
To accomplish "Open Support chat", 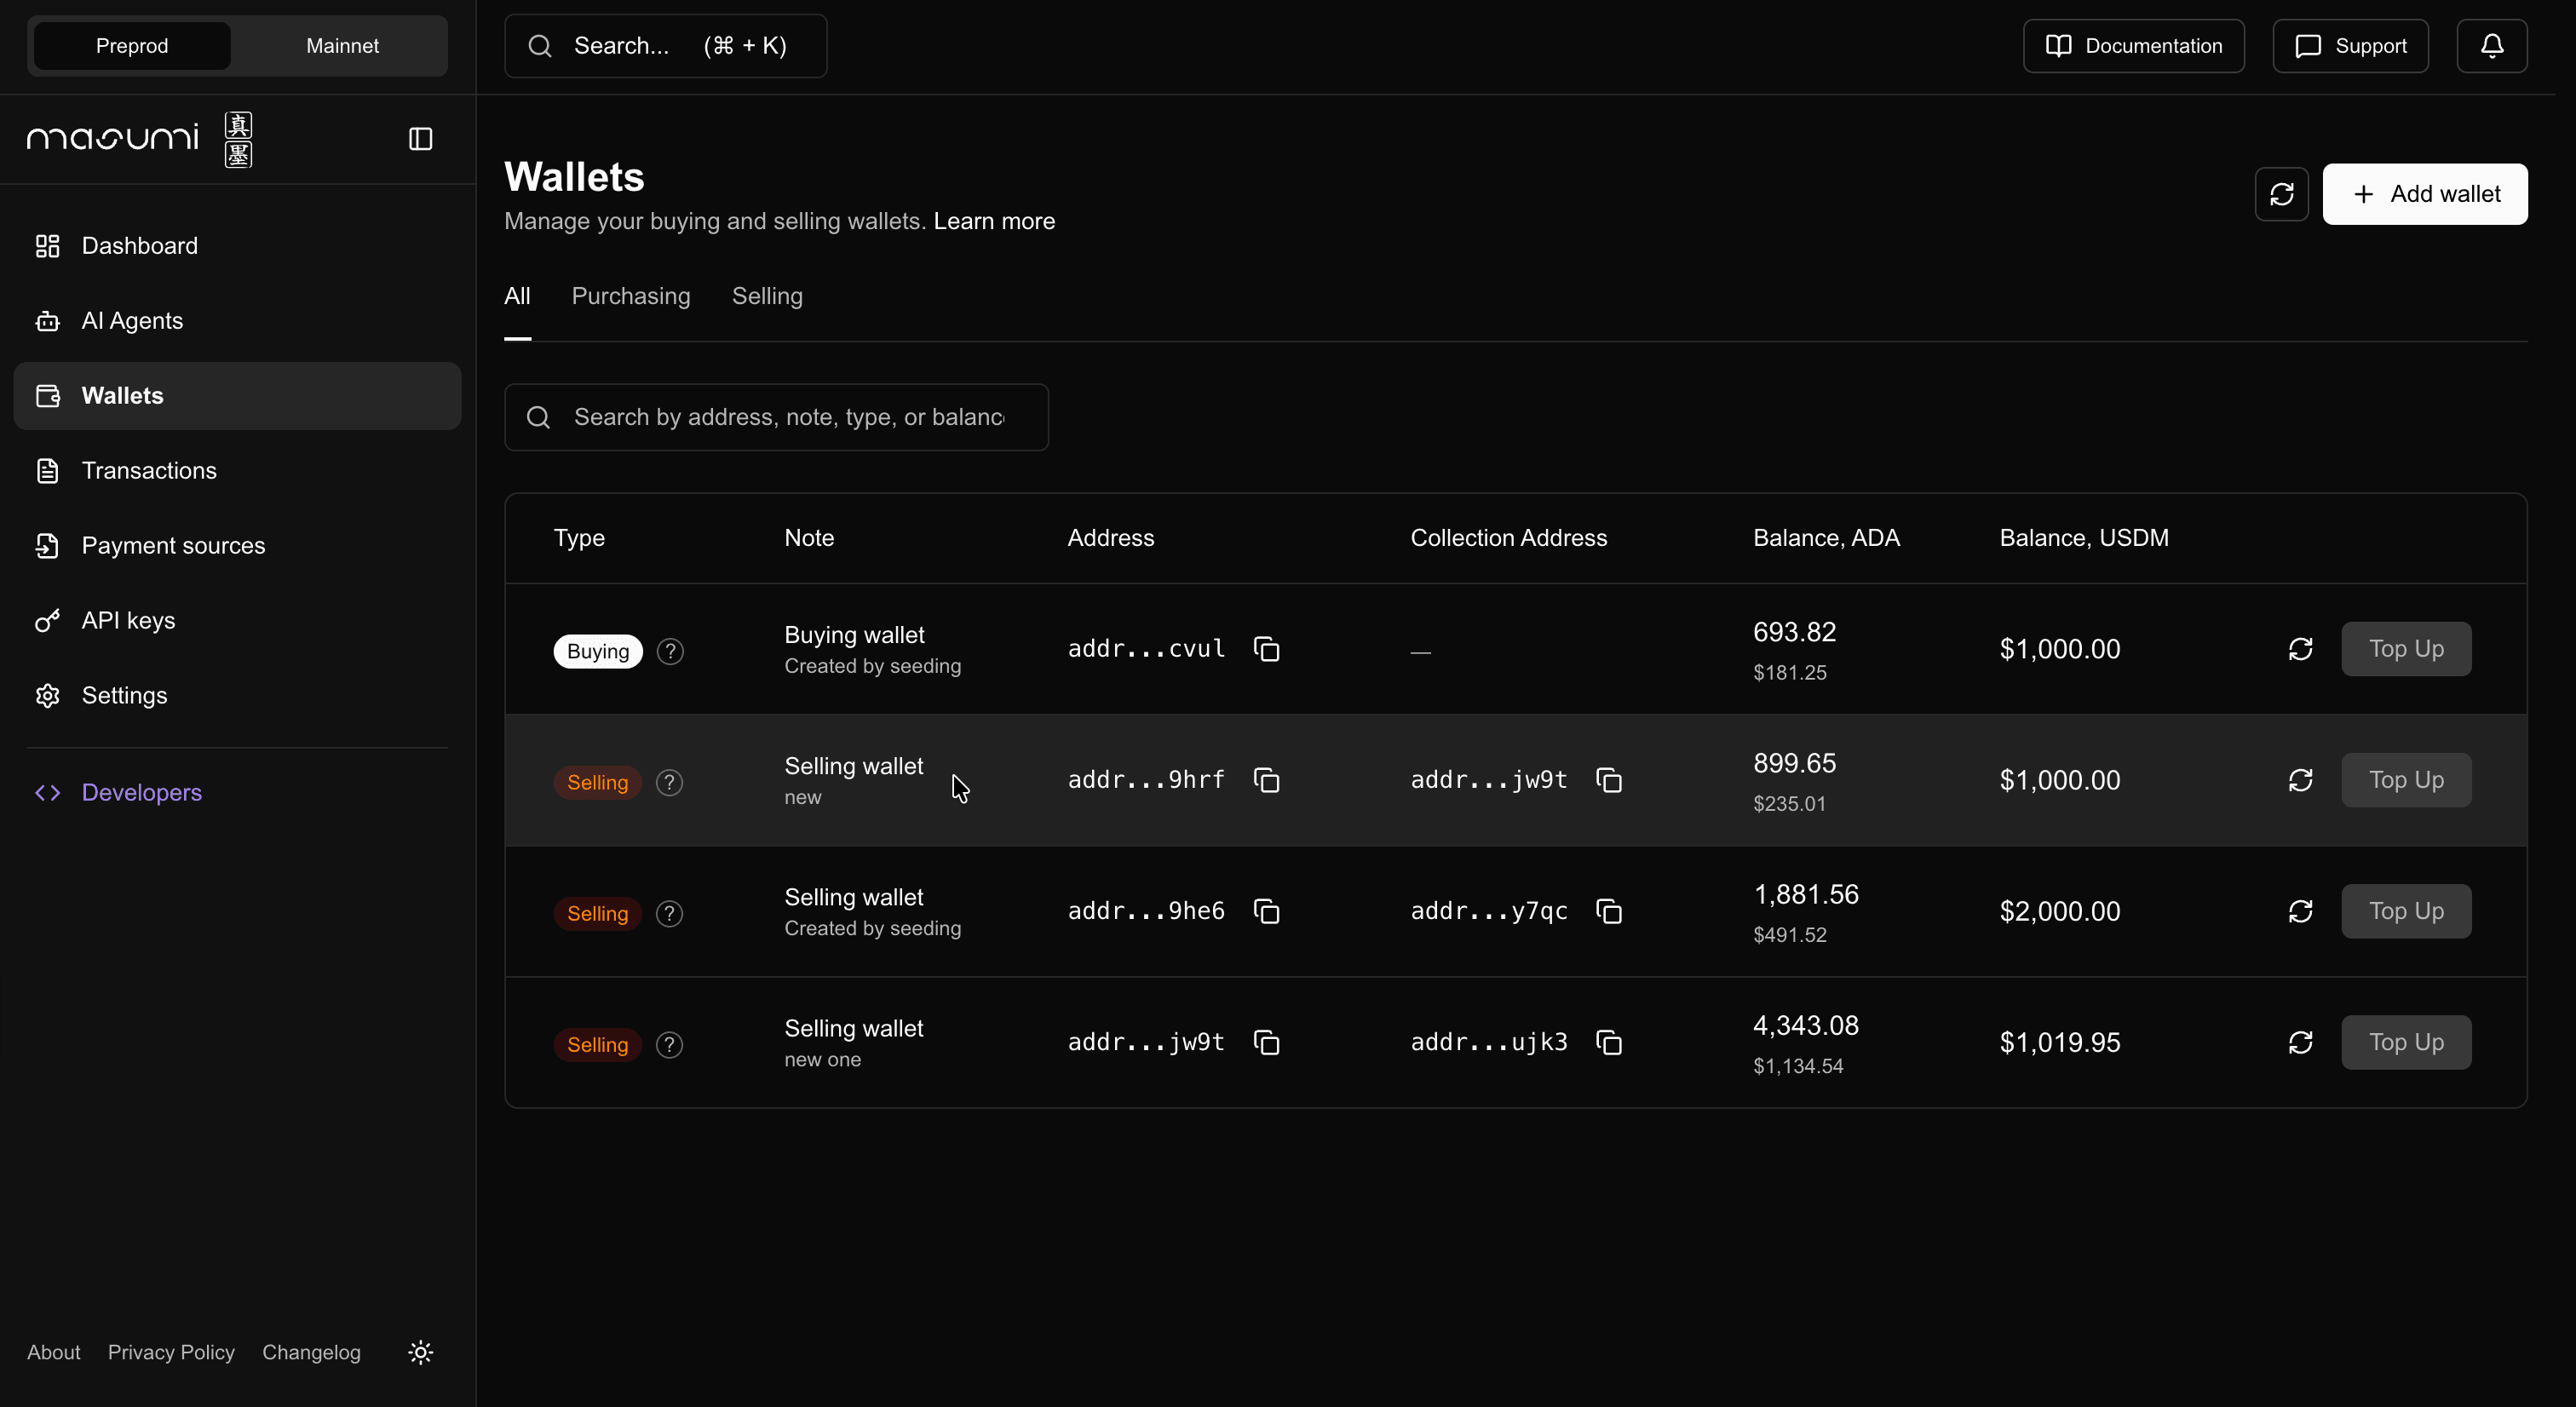I will pos(2349,45).
